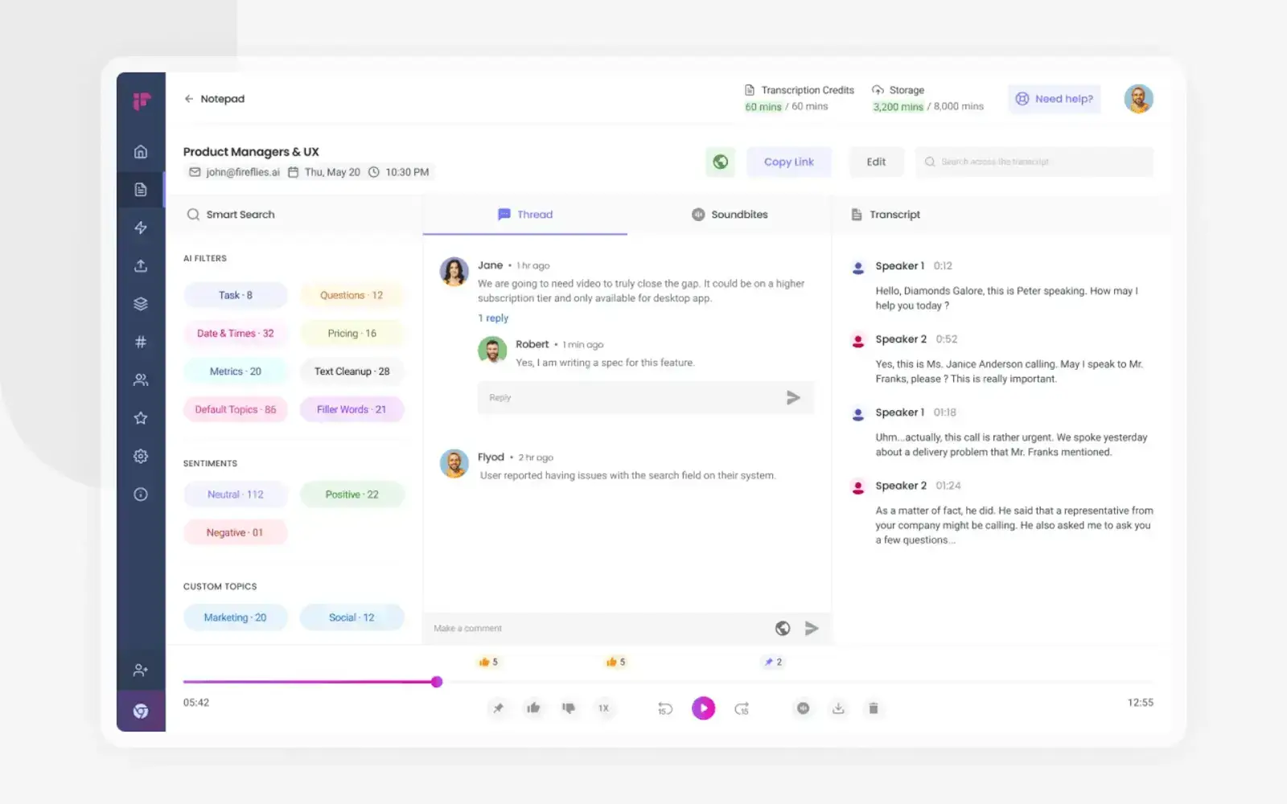Screen dimensions: 1287x804
Task: Open the Transcript panel header
Action: coord(886,215)
